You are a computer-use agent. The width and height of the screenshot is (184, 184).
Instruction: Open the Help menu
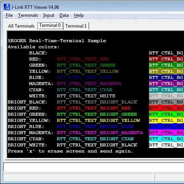click(79, 15)
